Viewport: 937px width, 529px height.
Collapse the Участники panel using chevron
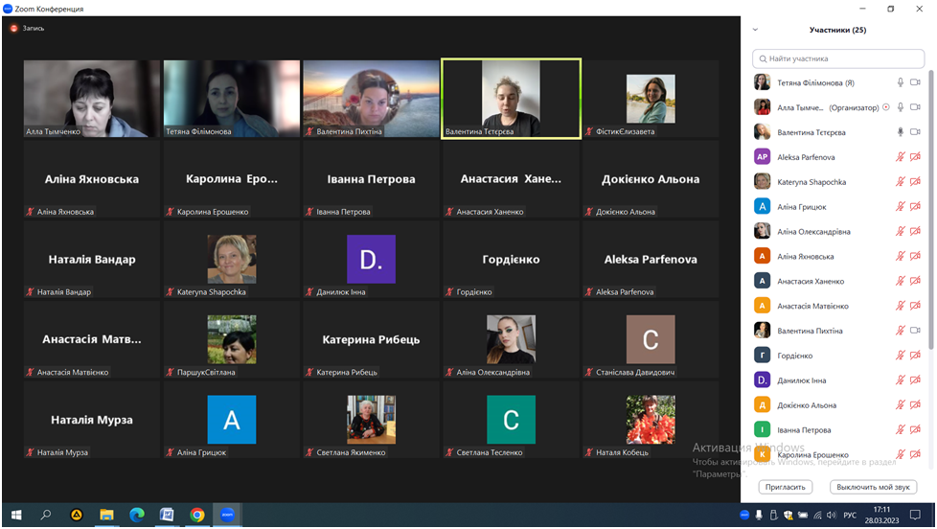click(755, 30)
